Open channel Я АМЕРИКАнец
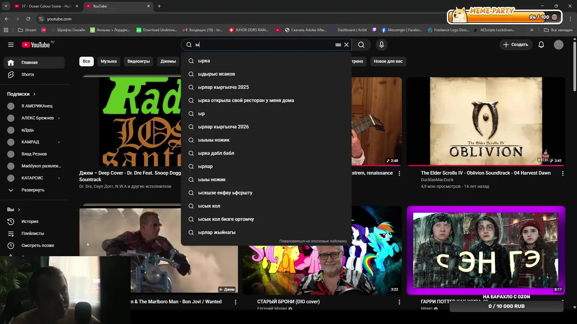The width and height of the screenshot is (577, 324). point(35,106)
